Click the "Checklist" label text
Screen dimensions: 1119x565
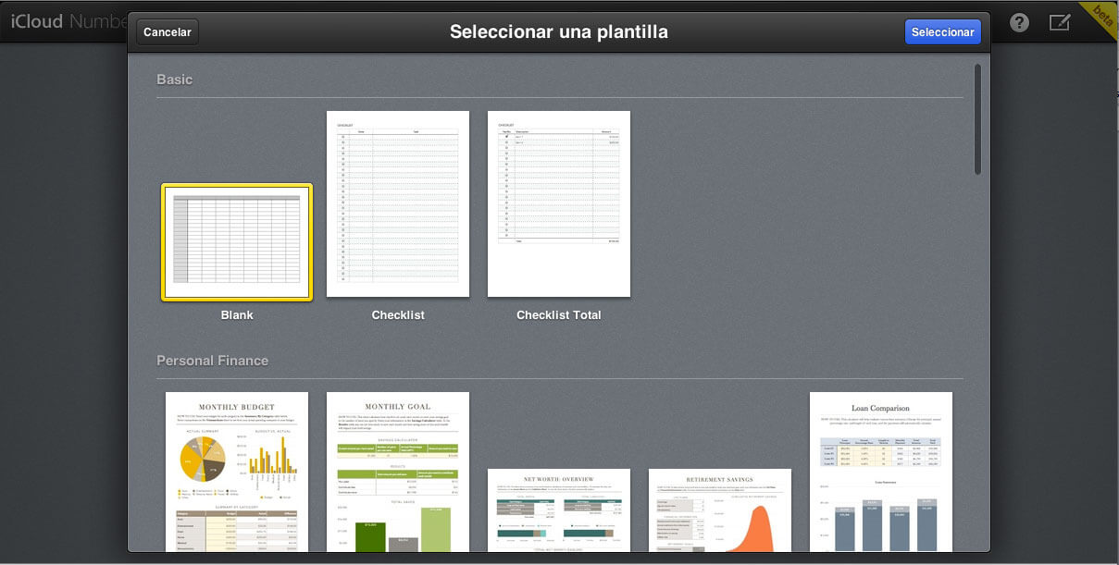pos(398,315)
